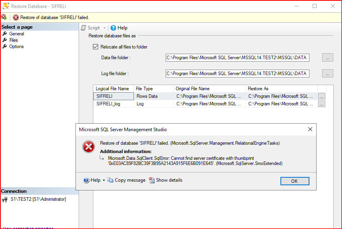Uncheck Relocate all files to folder
The height and width of the screenshot is (229, 342).
[95, 47]
